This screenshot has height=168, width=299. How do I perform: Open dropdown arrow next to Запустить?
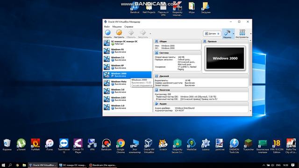(x=150, y=34)
